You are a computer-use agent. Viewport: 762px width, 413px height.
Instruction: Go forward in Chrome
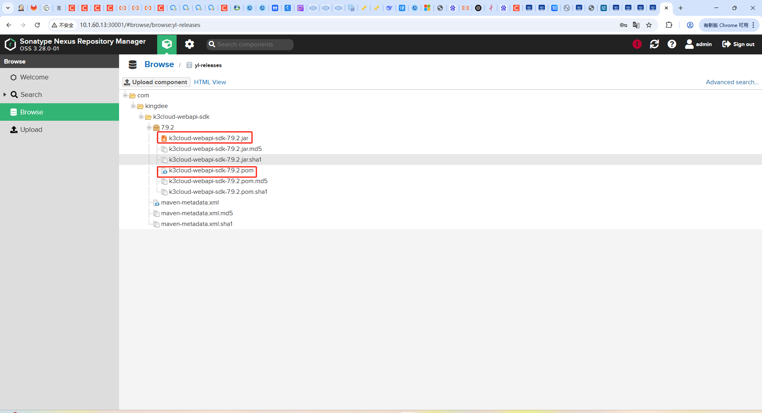click(23, 25)
